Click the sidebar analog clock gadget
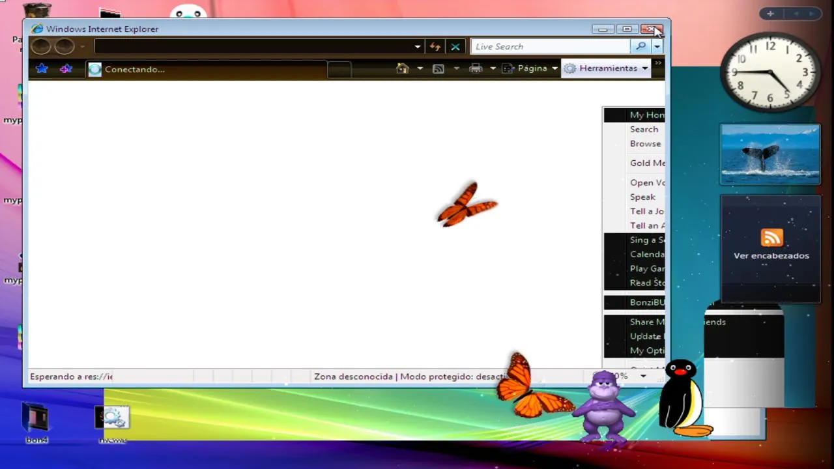834x469 pixels. coord(770,72)
